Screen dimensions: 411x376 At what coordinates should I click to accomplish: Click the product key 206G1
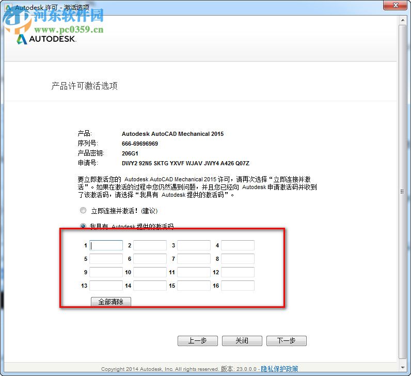coord(130,153)
